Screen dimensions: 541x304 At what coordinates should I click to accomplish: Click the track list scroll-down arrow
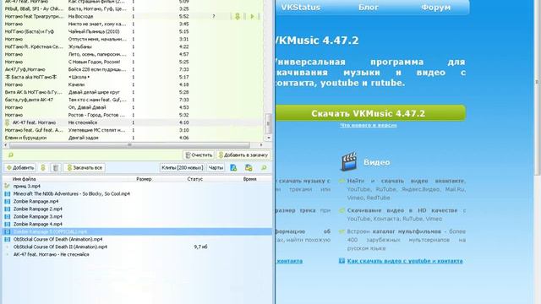[268, 138]
